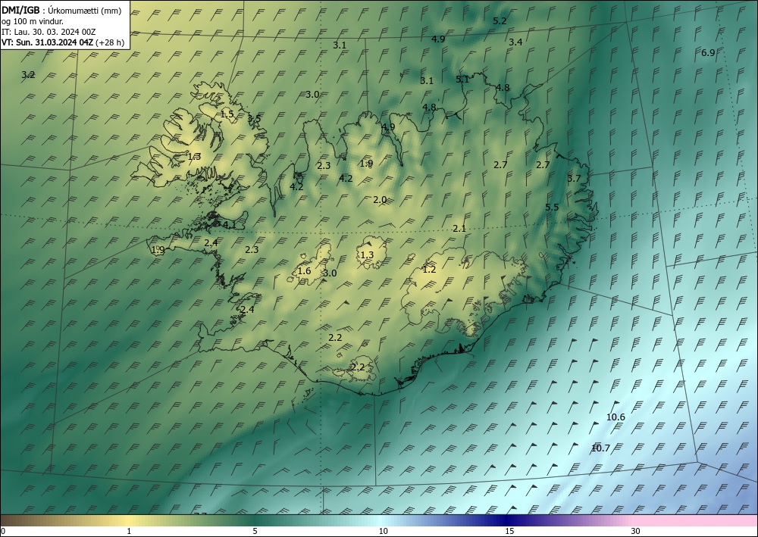Viewport: 758px width, 537px height.
Task: Click the 3.4 precipitation value
Action: coord(515,42)
